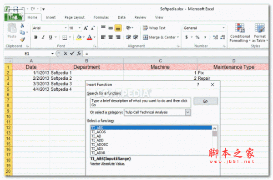Open Conditional Formatting menu

(x=240, y=33)
